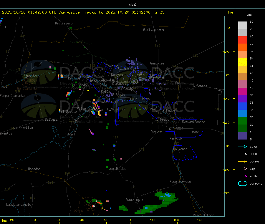Image resolution: width=265 pixels, height=224 pixels.
Task: Click the Divisadero location label
Action: pos(64,23)
